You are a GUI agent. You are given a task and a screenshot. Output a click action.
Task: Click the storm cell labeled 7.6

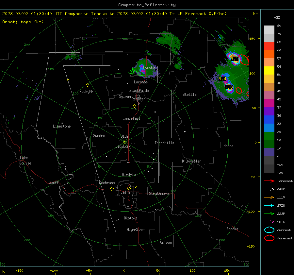pyautogui.click(x=229, y=87)
